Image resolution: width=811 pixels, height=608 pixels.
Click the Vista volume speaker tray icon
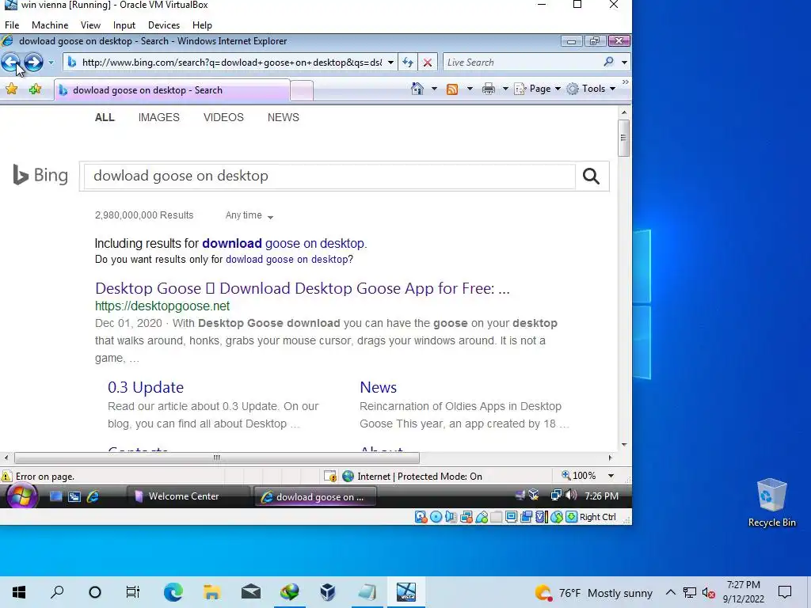(x=571, y=496)
